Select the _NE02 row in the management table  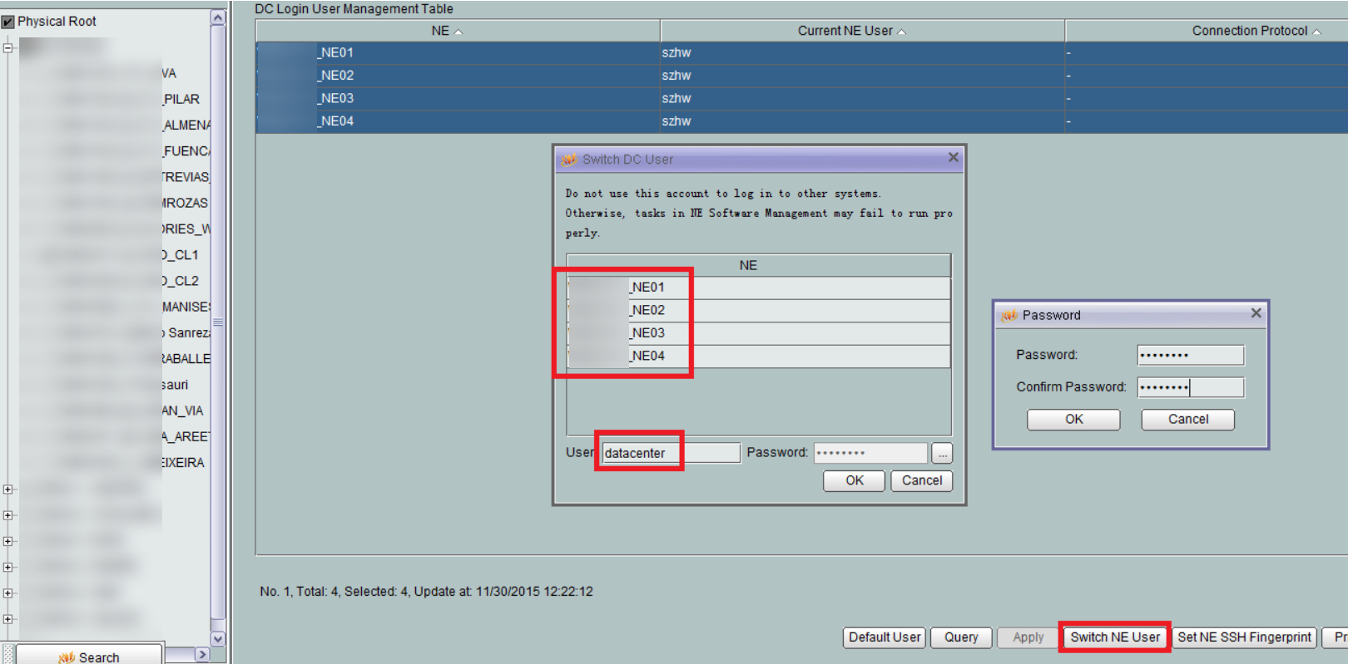coord(802,76)
